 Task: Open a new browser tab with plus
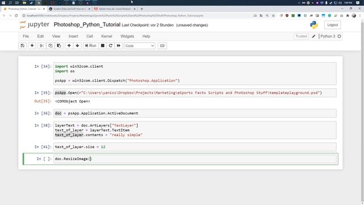pyautogui.click(x=142, y=9)
